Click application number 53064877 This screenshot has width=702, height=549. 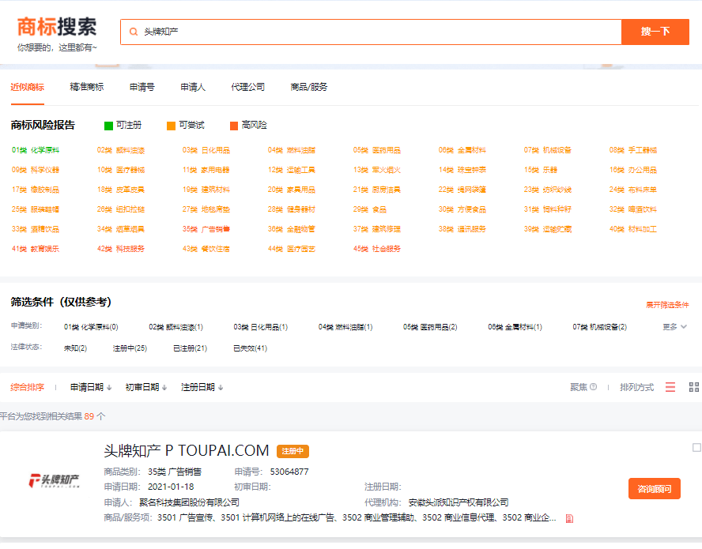click(289, 472)
